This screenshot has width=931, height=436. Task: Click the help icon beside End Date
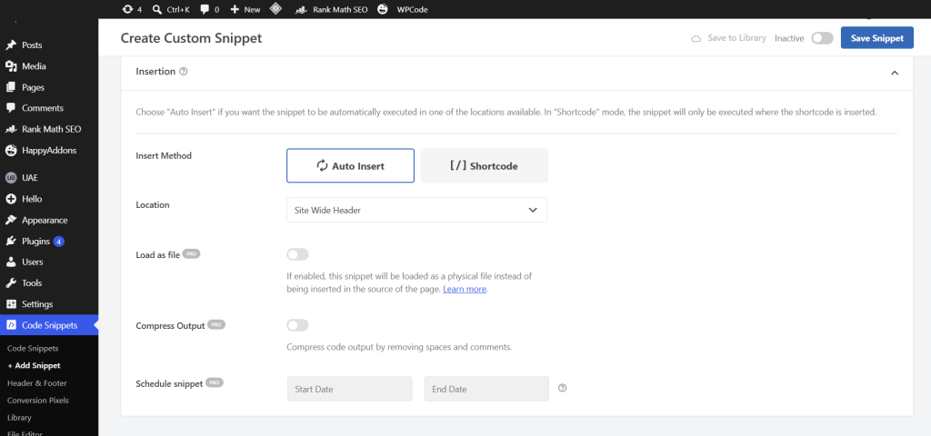[563, 388]
